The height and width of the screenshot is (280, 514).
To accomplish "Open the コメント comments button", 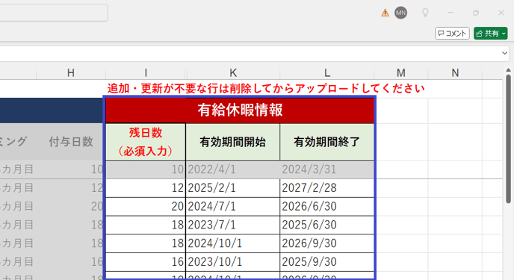I will point(452,34).
